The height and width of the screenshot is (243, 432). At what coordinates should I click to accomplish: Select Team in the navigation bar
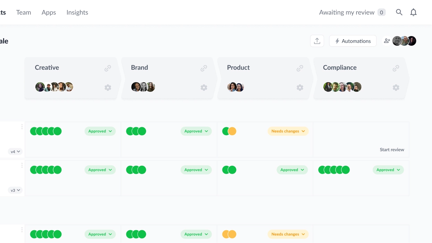pos(23,12)
